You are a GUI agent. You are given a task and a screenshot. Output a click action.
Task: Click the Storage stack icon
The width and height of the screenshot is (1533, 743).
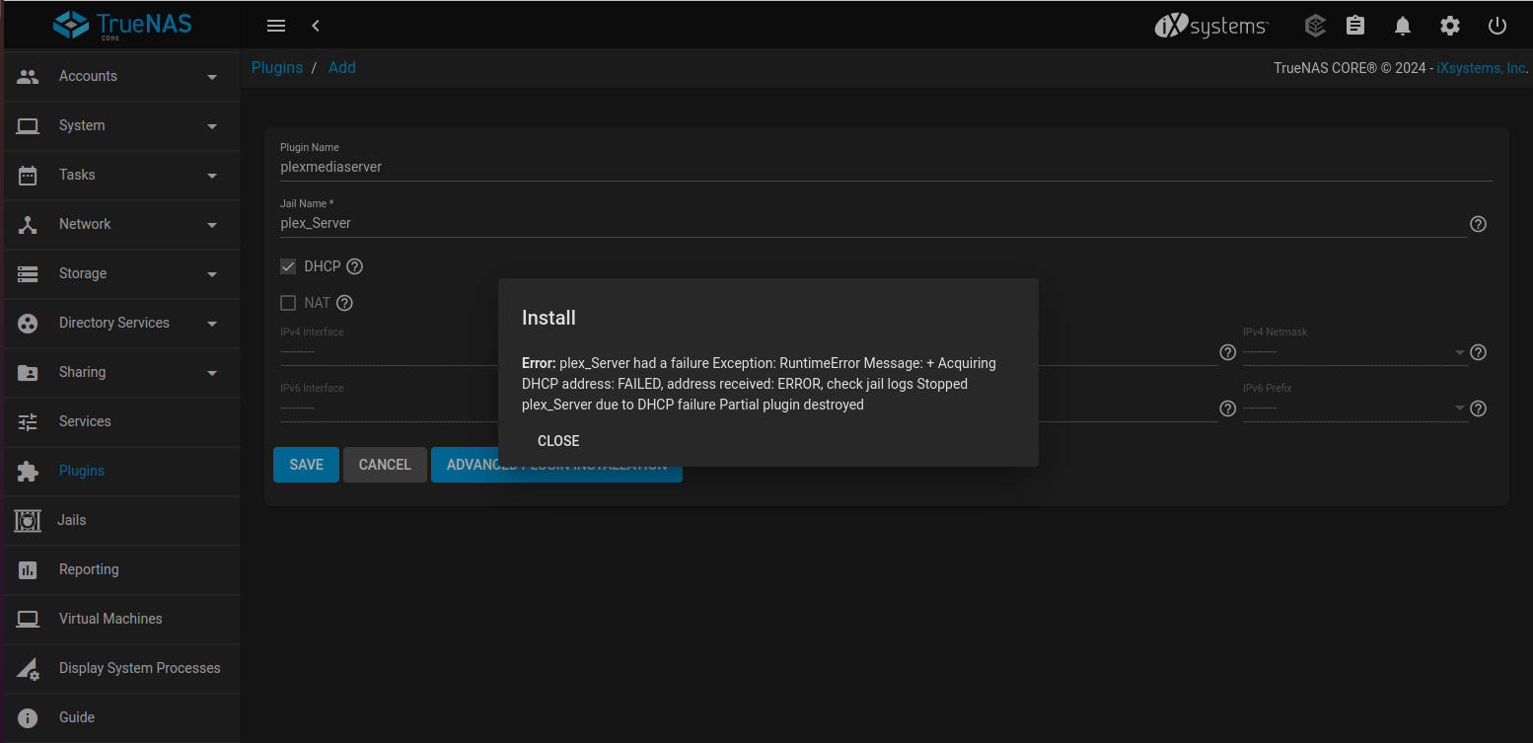28,273
